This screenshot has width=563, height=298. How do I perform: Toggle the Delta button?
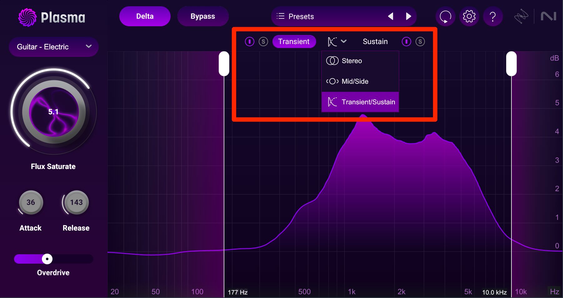coord(145,16)
